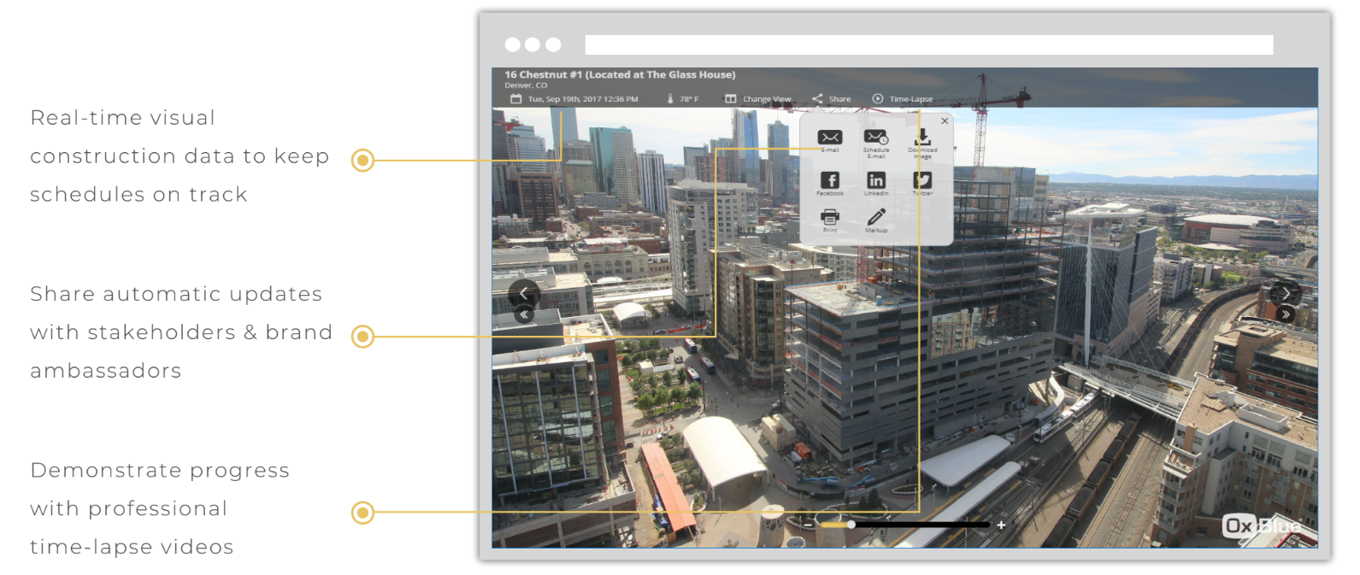The height and width of the screenshot is (575, 1360).
Task: Open the date picker calendar icon
Action: [x=515, y=99]
